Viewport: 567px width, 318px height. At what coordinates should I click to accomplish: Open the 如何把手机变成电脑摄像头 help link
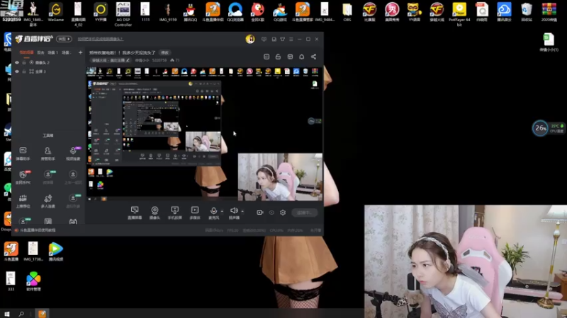100,39
